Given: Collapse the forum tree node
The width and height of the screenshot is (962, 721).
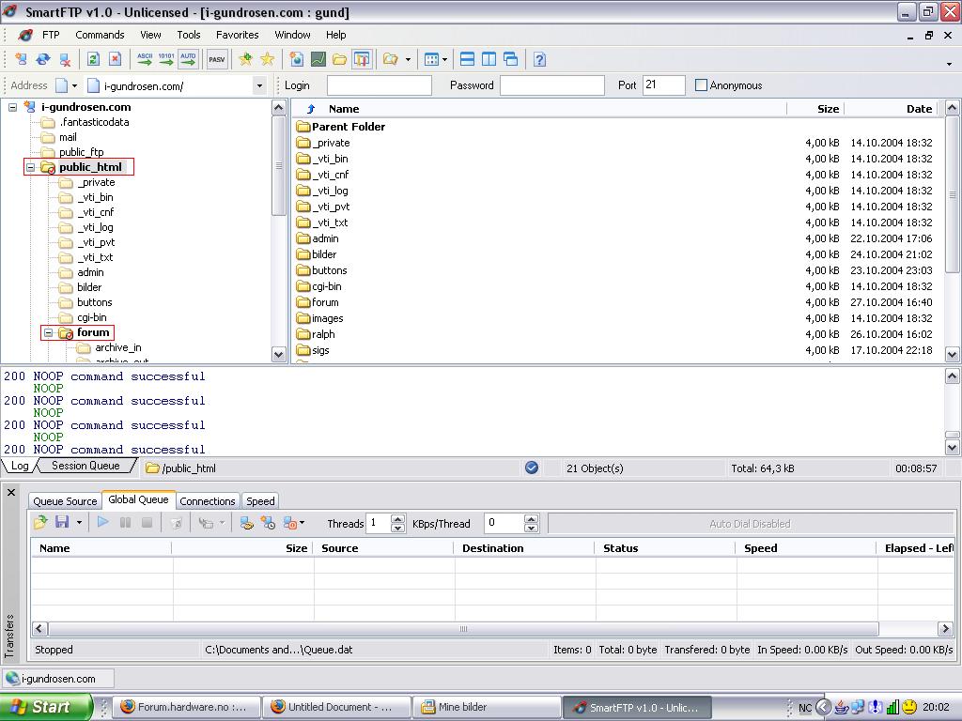Looking at the screenshot, I should tap(48, 333).
